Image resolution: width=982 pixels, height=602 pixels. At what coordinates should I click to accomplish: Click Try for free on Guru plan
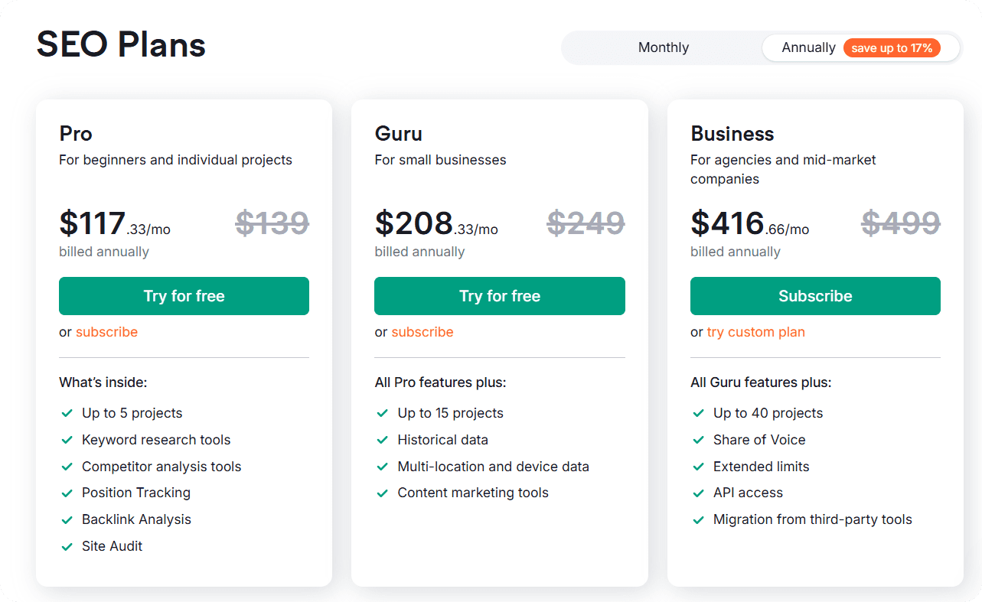[499, 296]
